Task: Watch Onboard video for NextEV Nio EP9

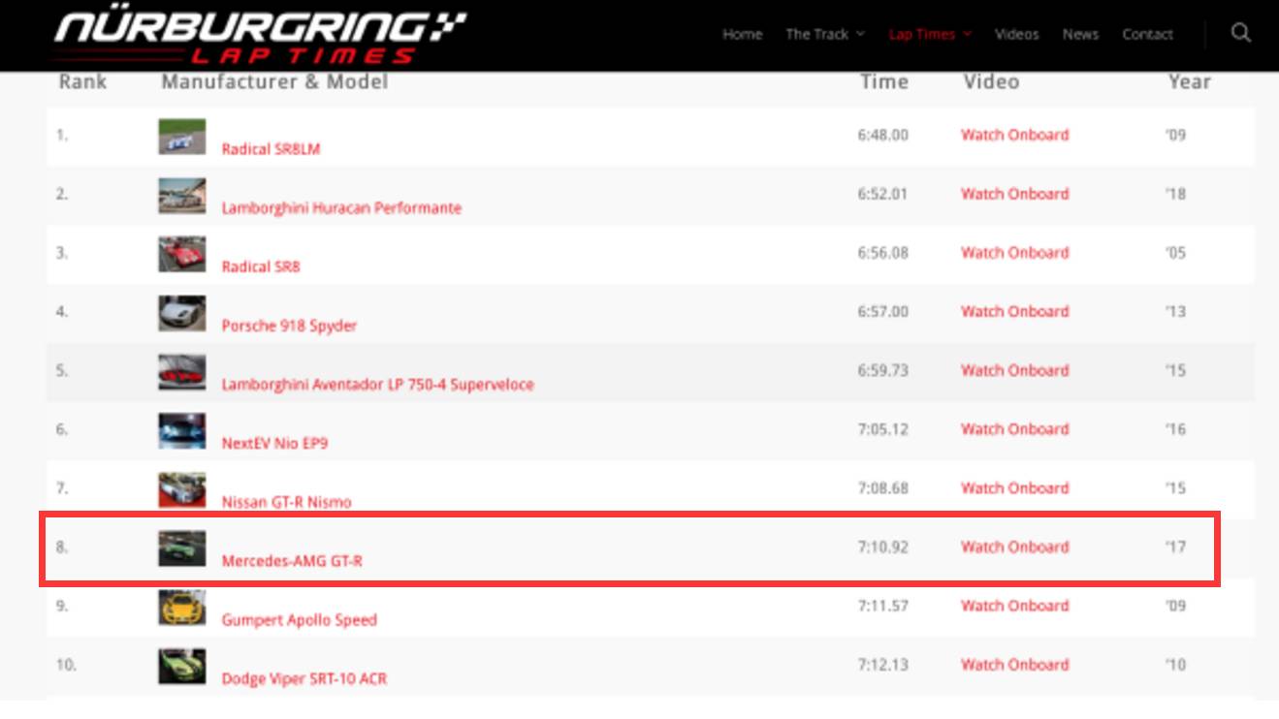Action: 1014,429
